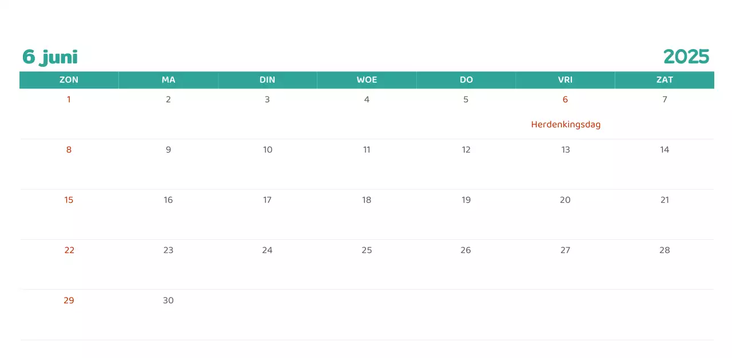Viewport: 732px width, 358px height.
Task: Select the ZAT column header
Action: click(665, 80)
